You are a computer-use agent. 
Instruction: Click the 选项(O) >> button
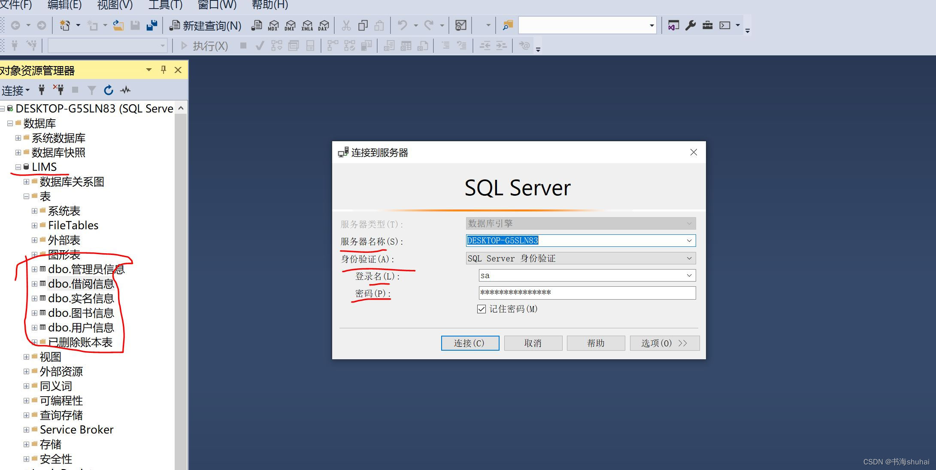tap(664, 343)
